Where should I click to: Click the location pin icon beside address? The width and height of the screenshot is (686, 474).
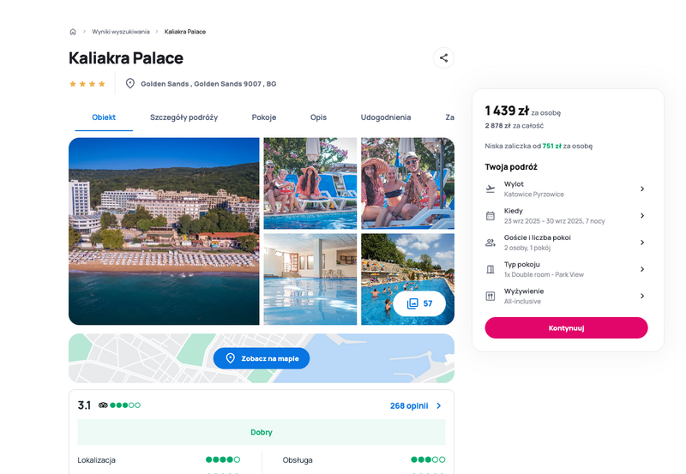(130, 83)
